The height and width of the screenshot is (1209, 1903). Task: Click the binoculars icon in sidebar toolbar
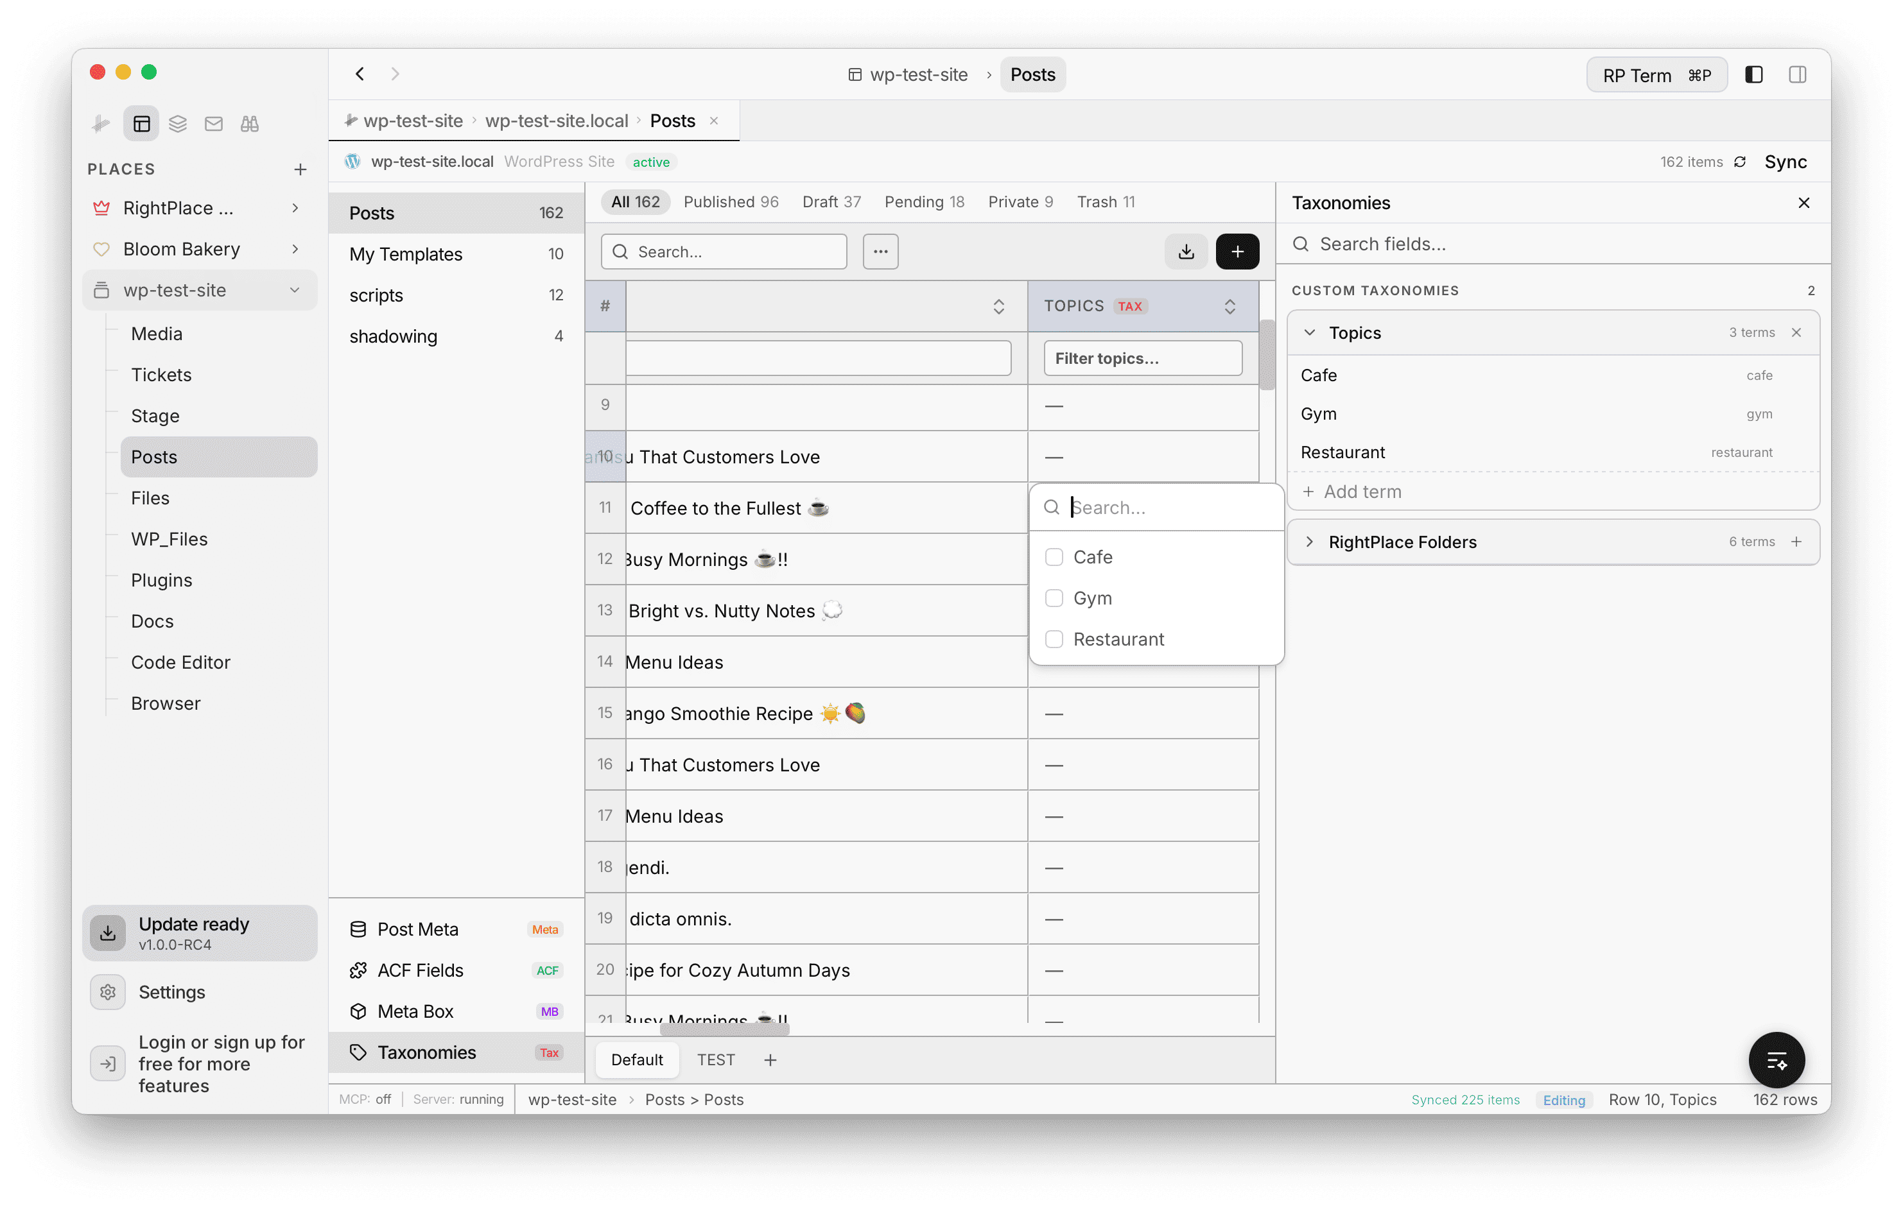click(250, 124)
